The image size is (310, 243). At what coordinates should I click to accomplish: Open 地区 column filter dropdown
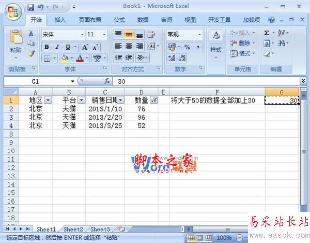48,101
